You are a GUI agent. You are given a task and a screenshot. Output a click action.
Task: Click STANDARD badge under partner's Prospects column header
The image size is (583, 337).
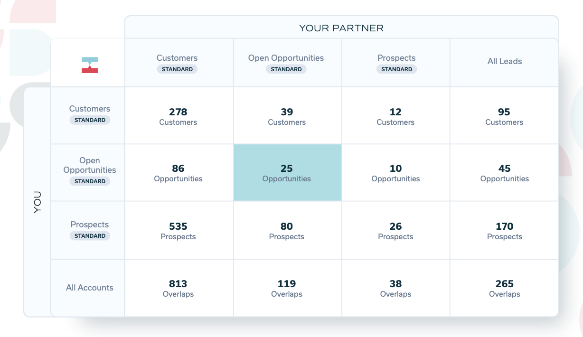[x=396, y=69]
